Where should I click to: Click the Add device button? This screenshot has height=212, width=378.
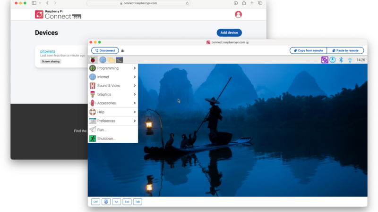tap(229, 33)
